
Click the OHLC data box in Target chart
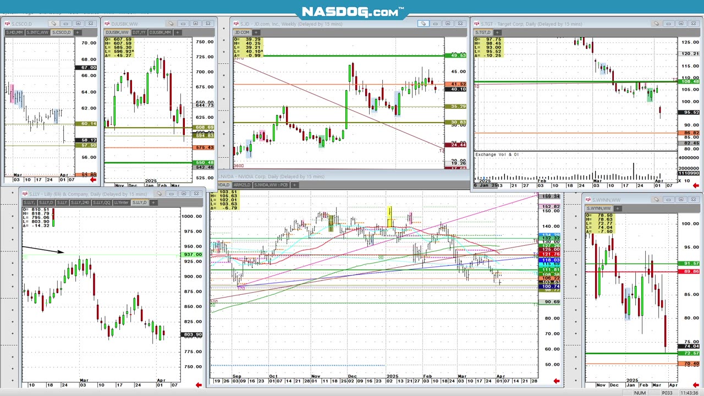tap(488, 47)
